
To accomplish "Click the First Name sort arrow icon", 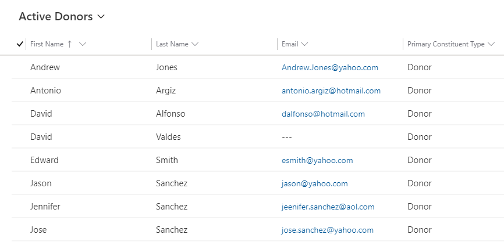I will pyautogui.click(x=70, y=44).
